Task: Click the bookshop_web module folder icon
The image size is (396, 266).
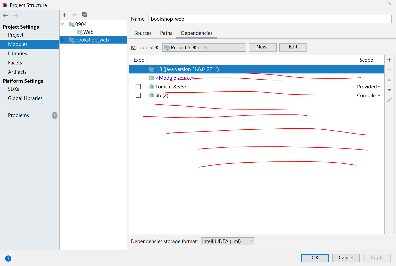Action: point(71,40)
